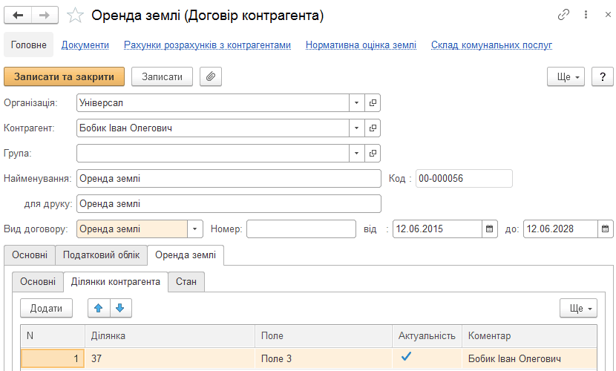Open the Стан sub-tab
This screenshot has width=616, height=371.
point(186,282)
